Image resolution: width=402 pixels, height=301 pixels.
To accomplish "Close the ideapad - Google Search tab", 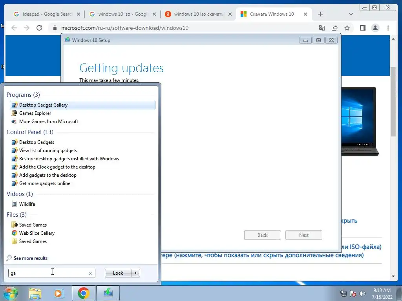I will (x=79, y=15).
